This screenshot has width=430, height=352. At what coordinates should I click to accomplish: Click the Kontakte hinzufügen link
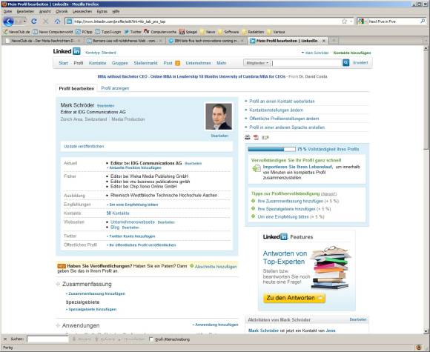pos(352,53)
